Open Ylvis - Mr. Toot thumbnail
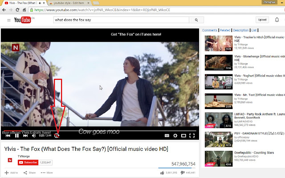The height and width of the screenshot is (178, 285). (x=219, y=101)
